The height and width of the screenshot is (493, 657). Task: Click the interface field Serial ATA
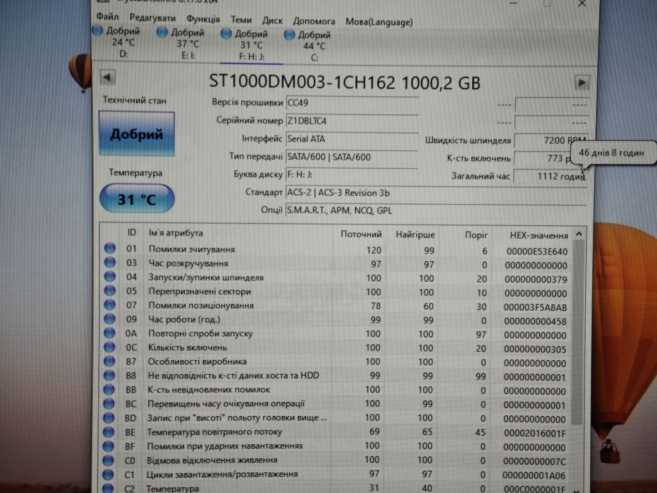pos(352,139)
